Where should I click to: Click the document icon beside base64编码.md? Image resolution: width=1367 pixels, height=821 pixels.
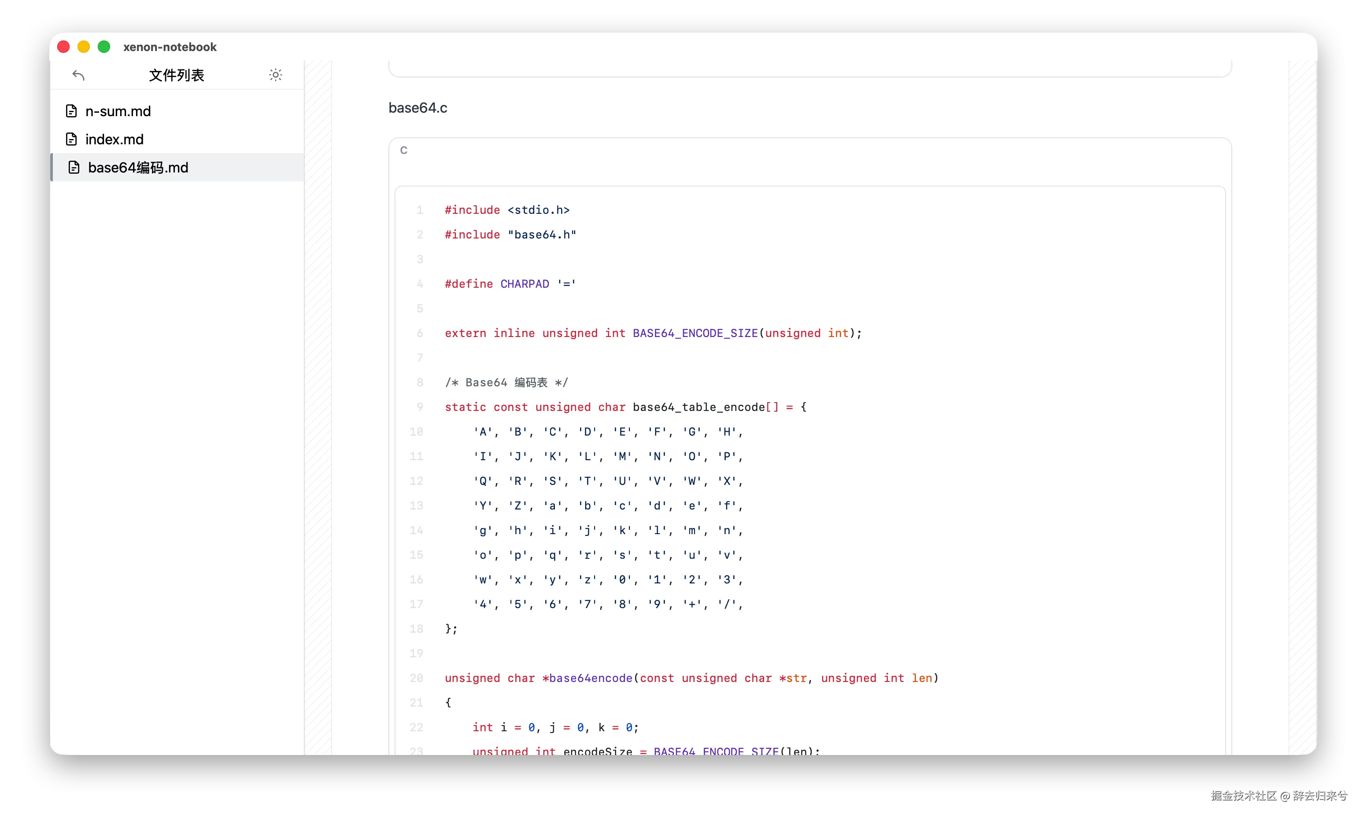tap(74, 168)
